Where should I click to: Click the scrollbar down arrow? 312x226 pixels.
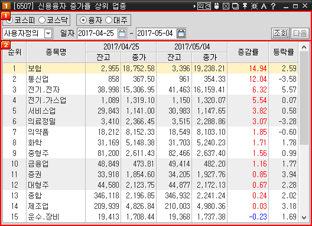pos(304,218)
